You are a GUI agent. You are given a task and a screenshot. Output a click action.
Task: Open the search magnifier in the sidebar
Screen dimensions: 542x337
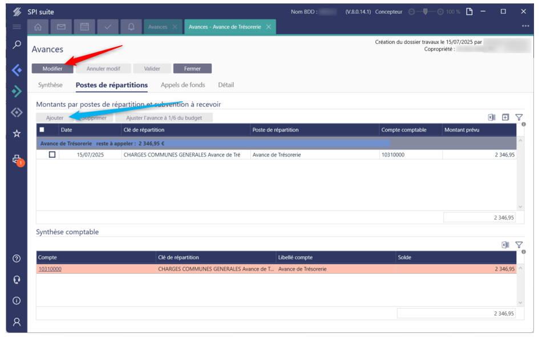pos(17,45)
